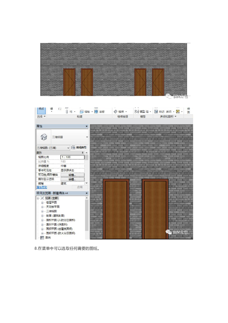Click project browser scrollbar up arrow
228x323 pixels.
[x=87, y=198]
